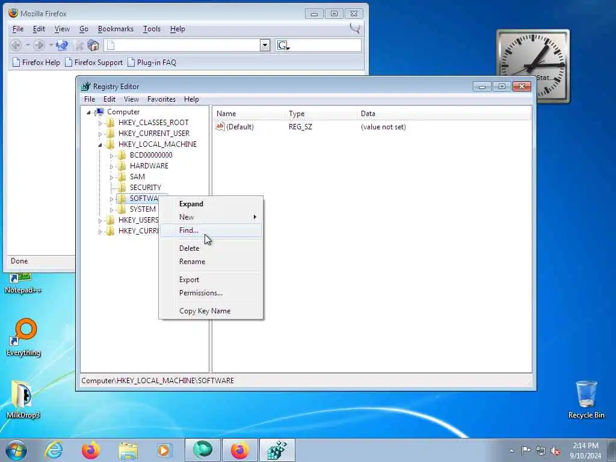
Task: Open the Firefox Help bookmark
Action: pos(36,63)
